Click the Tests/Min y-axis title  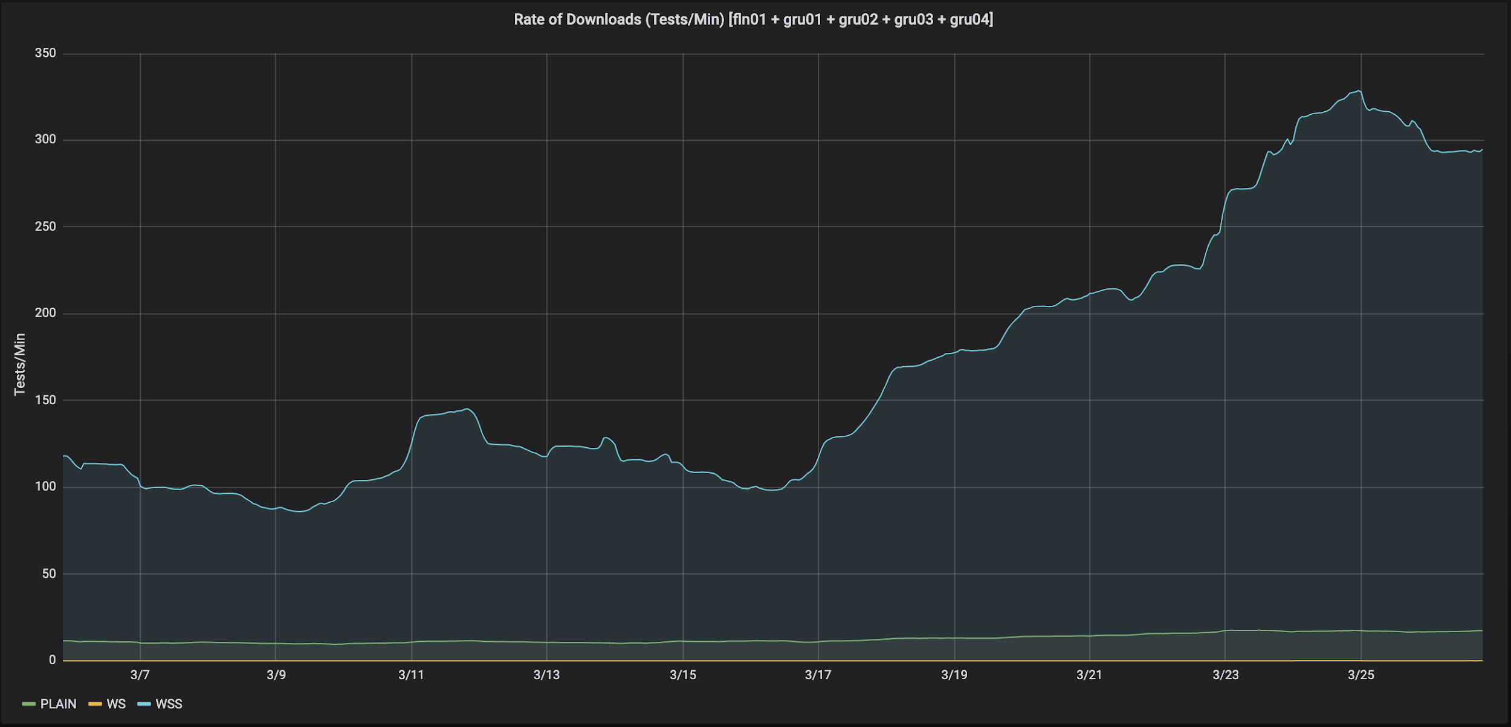coord(20,364)
